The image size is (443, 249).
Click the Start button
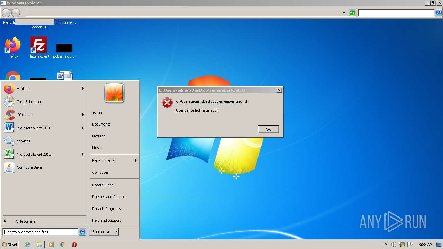(10, 245)
